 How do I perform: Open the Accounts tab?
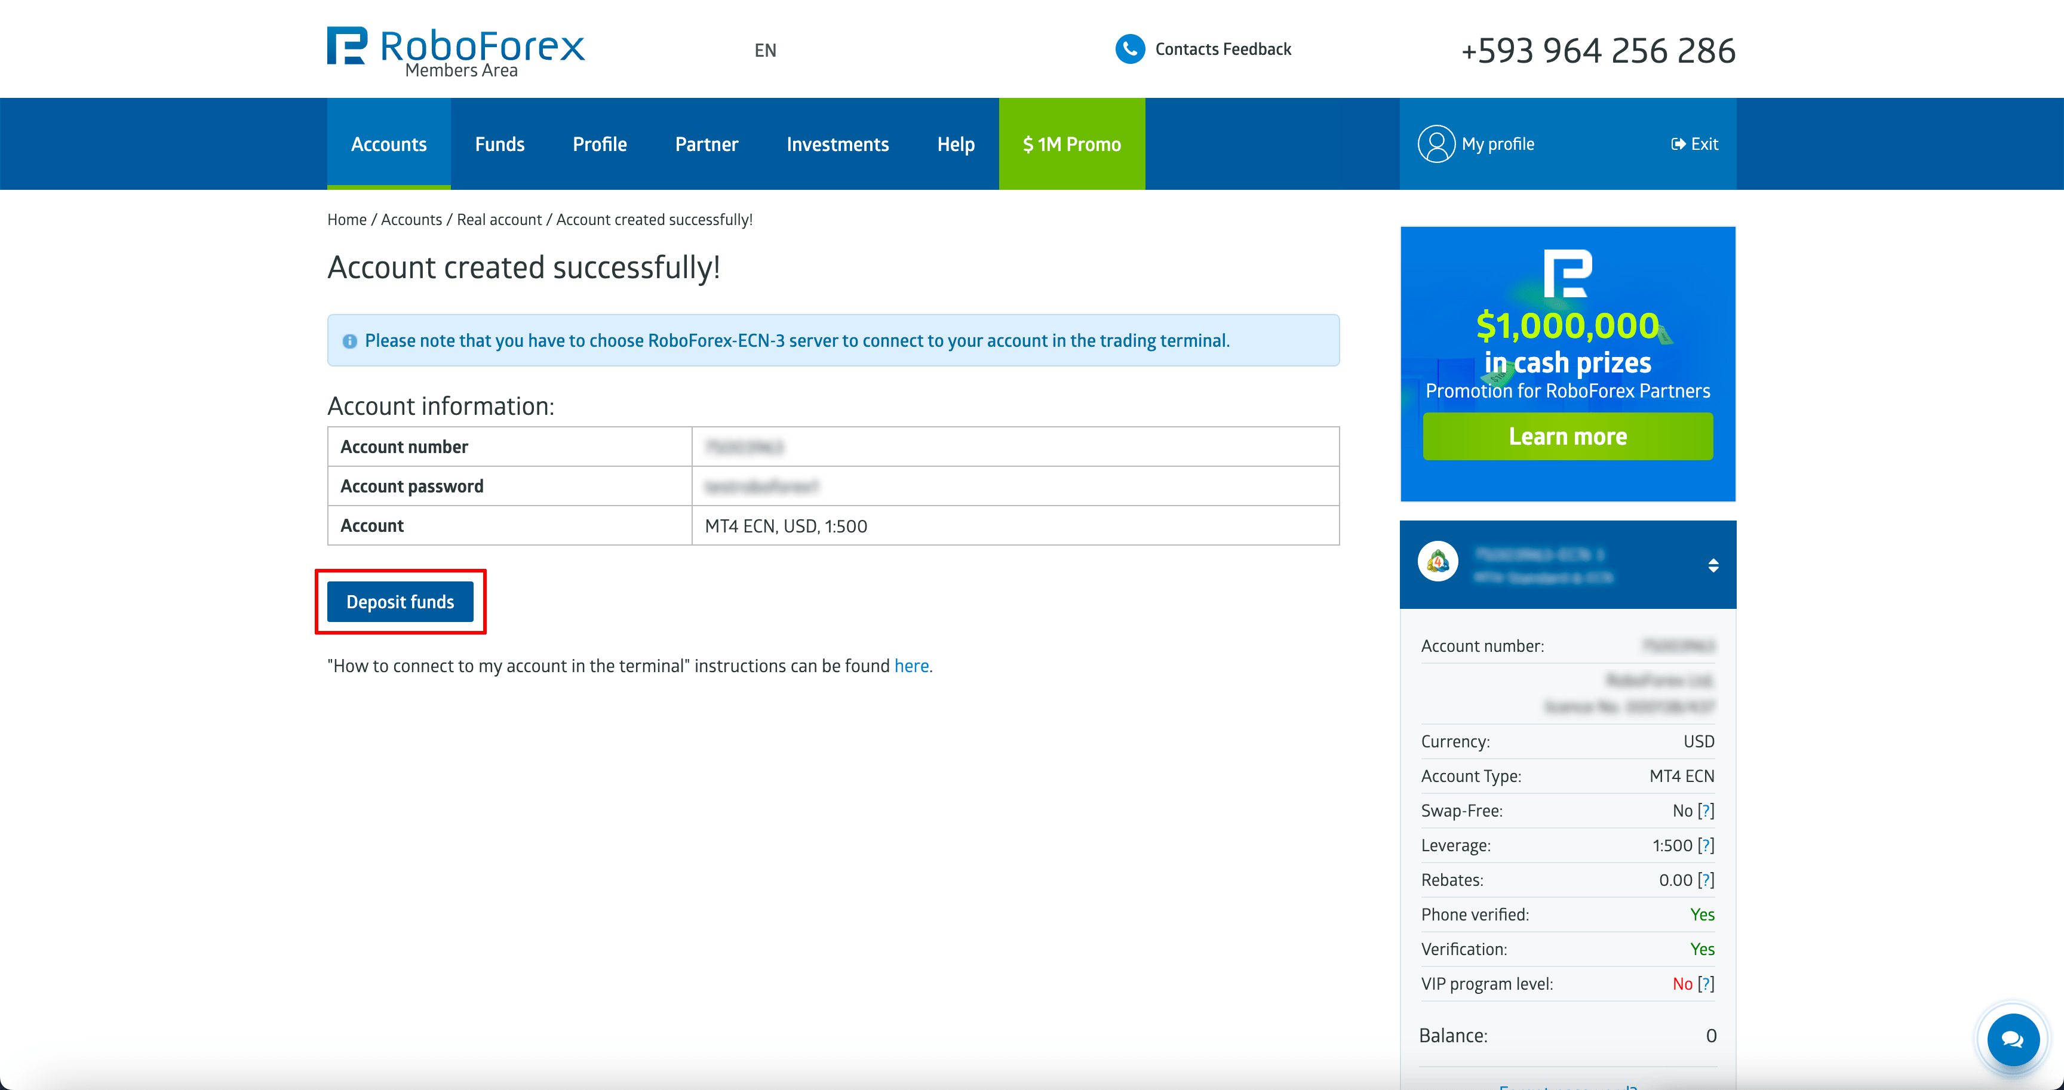point(389,144)
